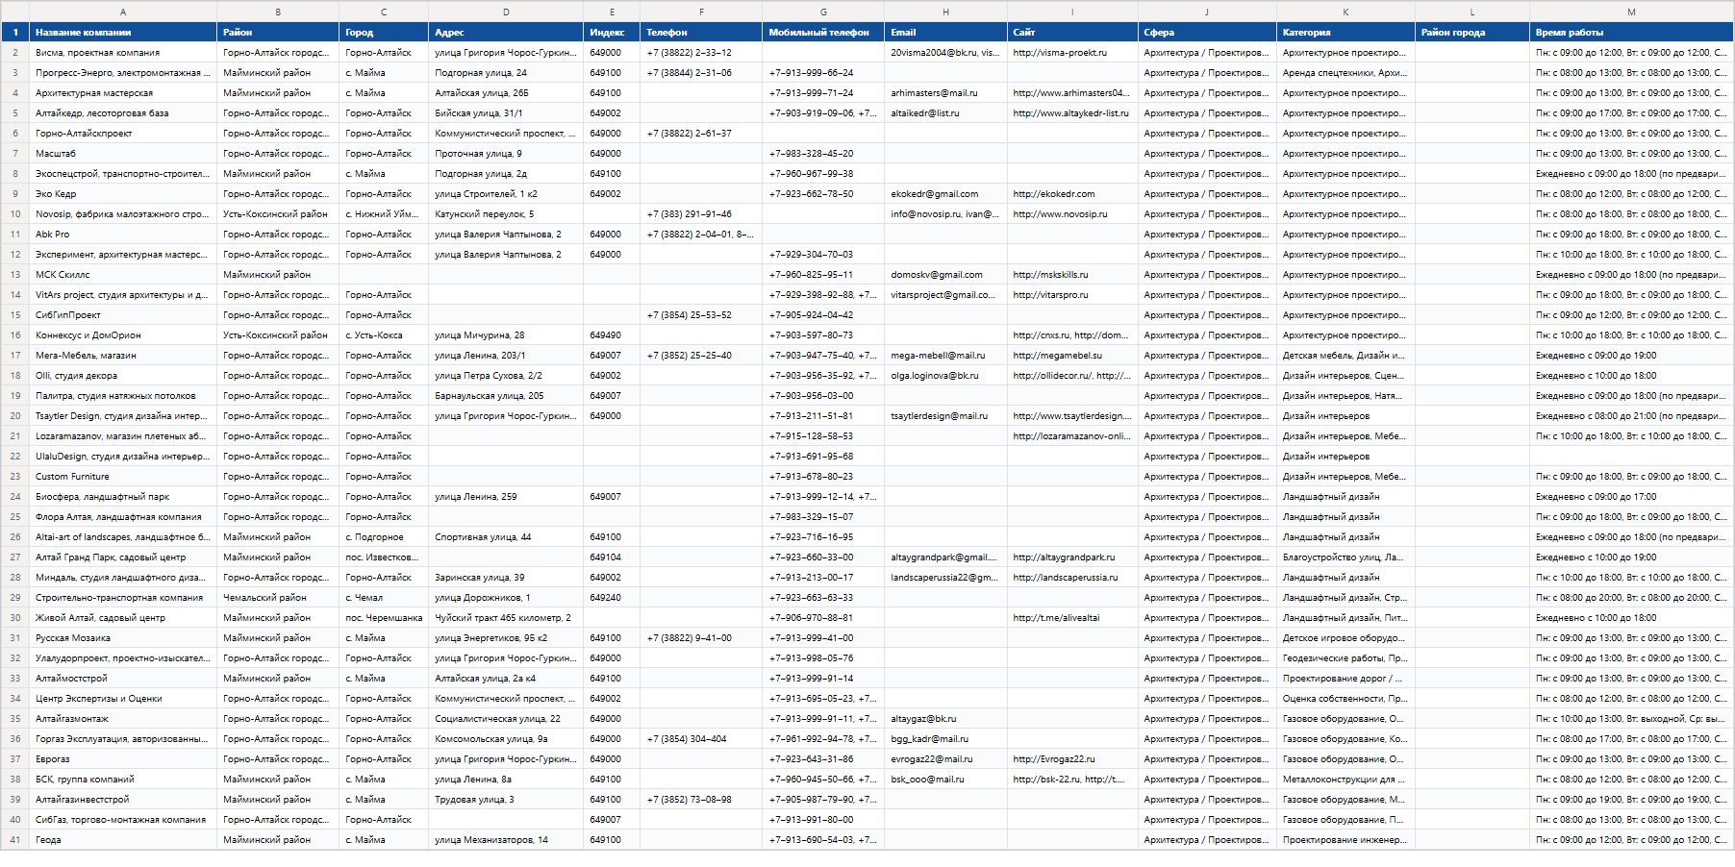The image size is (1735, 867).
Task: Click the 'Адрес' header cell
Action: (506, 33)
